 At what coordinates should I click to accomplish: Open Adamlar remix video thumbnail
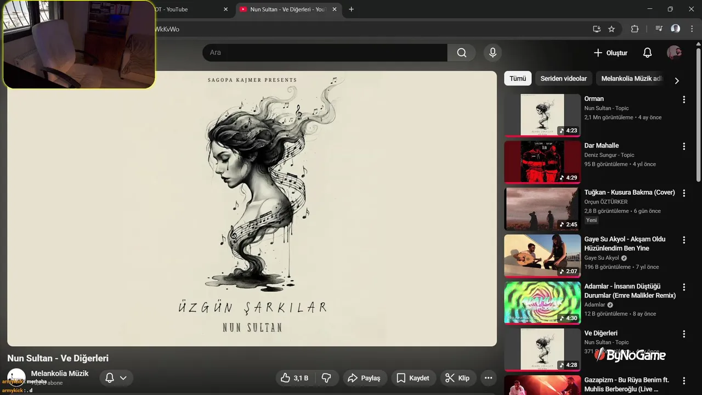[542, 303]
